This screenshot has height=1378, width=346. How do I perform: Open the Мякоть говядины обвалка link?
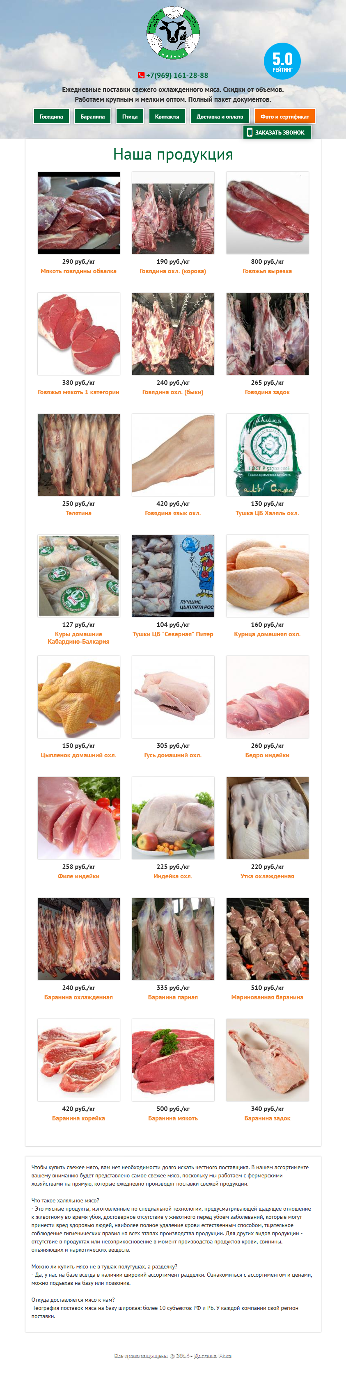(79, 271)
